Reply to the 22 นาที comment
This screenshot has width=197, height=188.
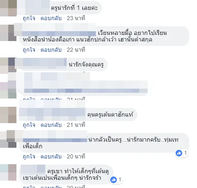click(51, 50)
